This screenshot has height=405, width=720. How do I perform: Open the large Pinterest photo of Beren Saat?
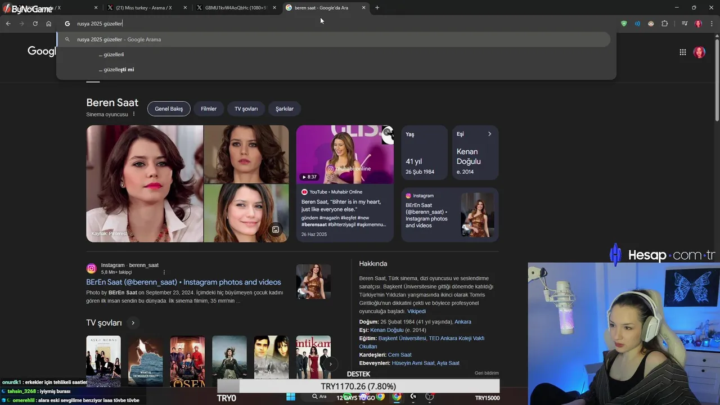145,183
